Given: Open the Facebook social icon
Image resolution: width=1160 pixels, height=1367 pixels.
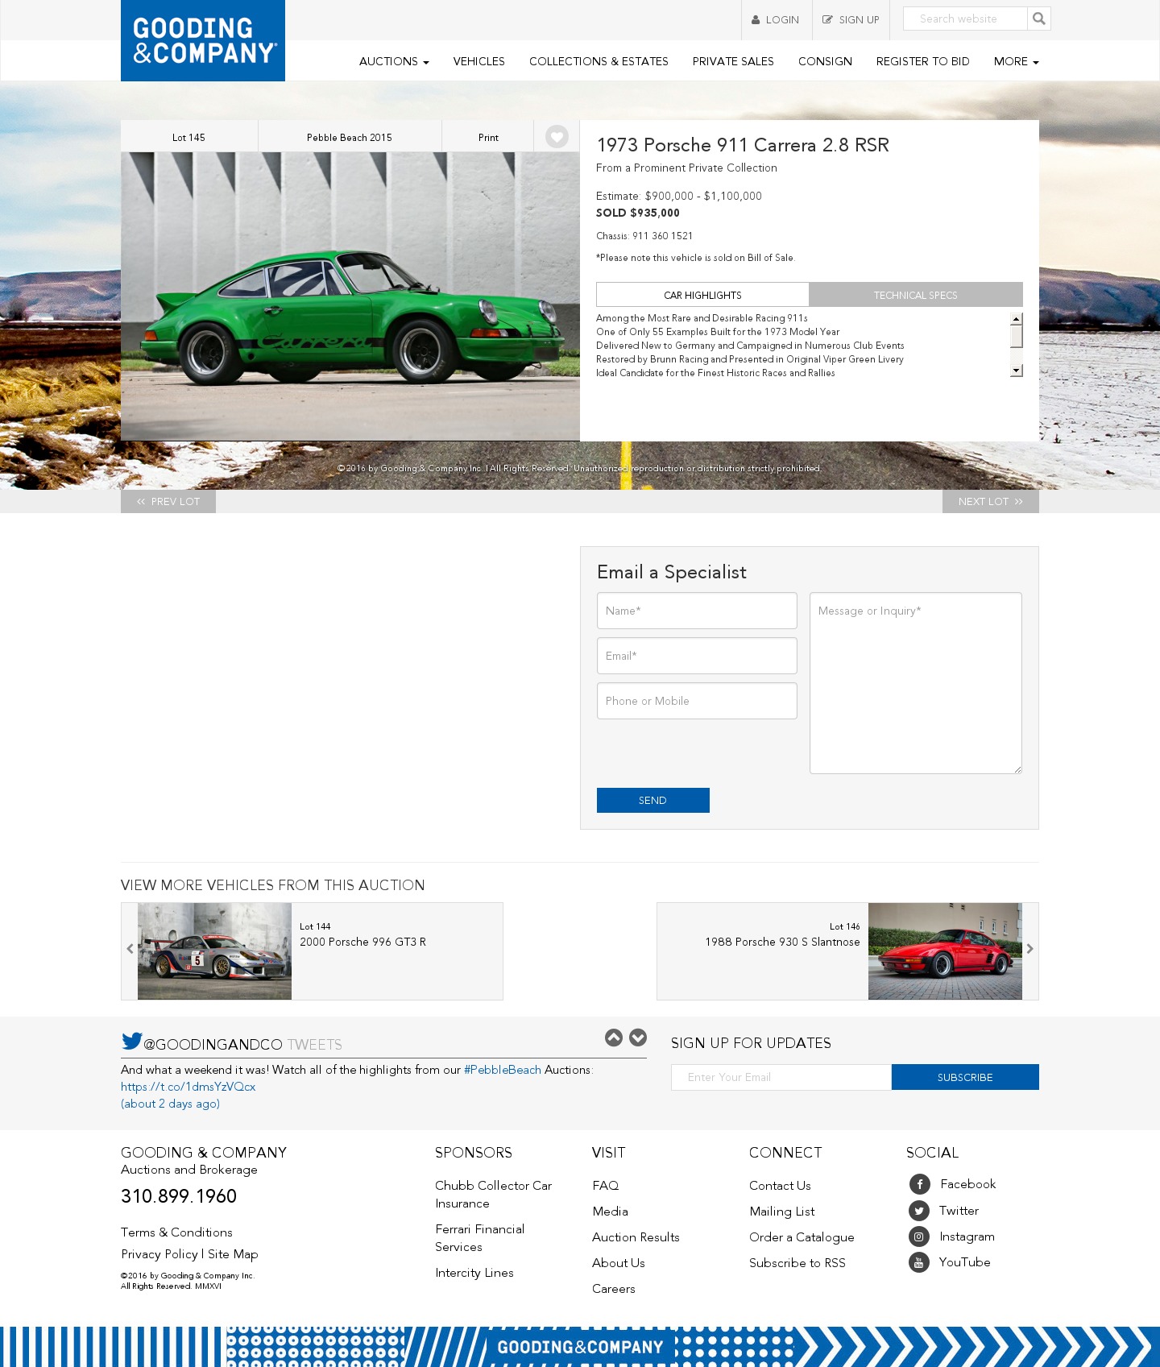Looking at the screenshot, I should 919,1184.
